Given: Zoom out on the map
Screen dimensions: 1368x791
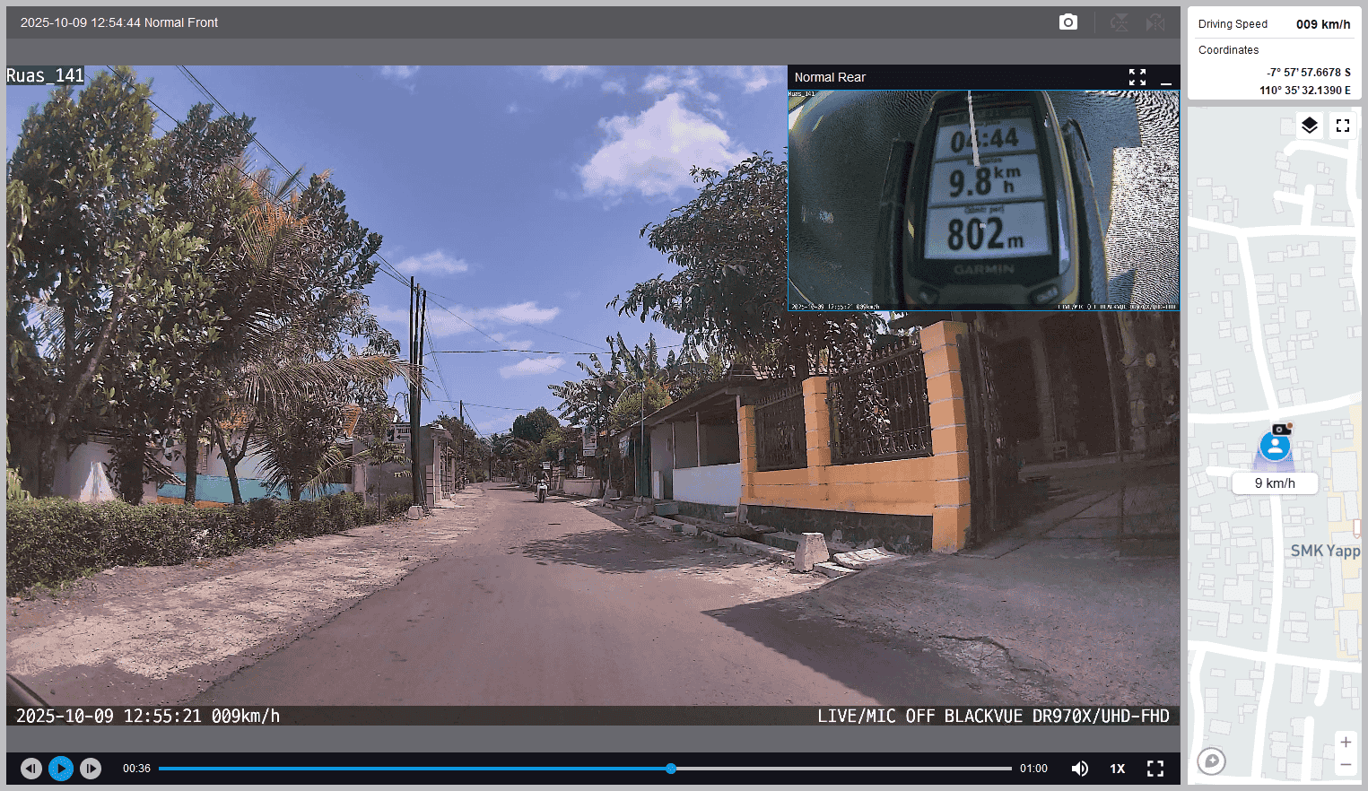Looking at the screenshot, I should (1345, 765).
